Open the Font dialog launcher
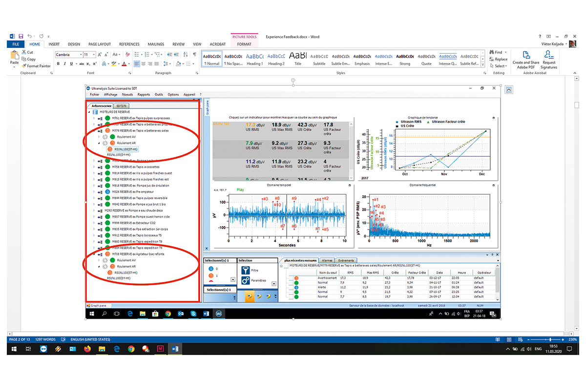 click(x=130, y=73)
